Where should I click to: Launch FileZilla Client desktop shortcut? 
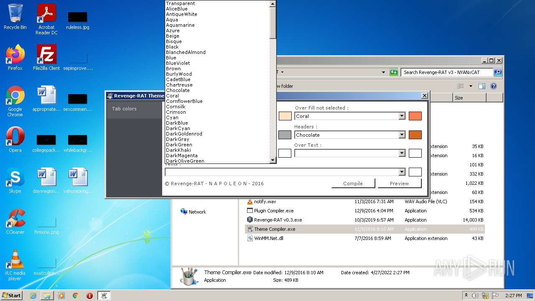click(46, 57)
